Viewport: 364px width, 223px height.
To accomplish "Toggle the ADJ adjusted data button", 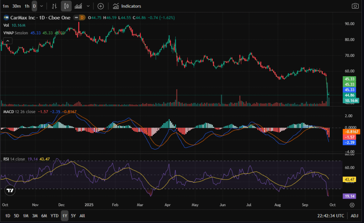I will (354, 216).
